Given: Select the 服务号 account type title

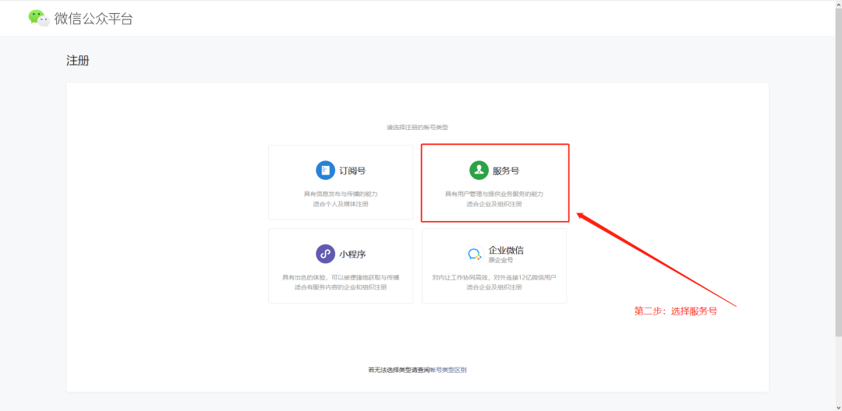Looking at the screenshot, I should coord(506,171).
